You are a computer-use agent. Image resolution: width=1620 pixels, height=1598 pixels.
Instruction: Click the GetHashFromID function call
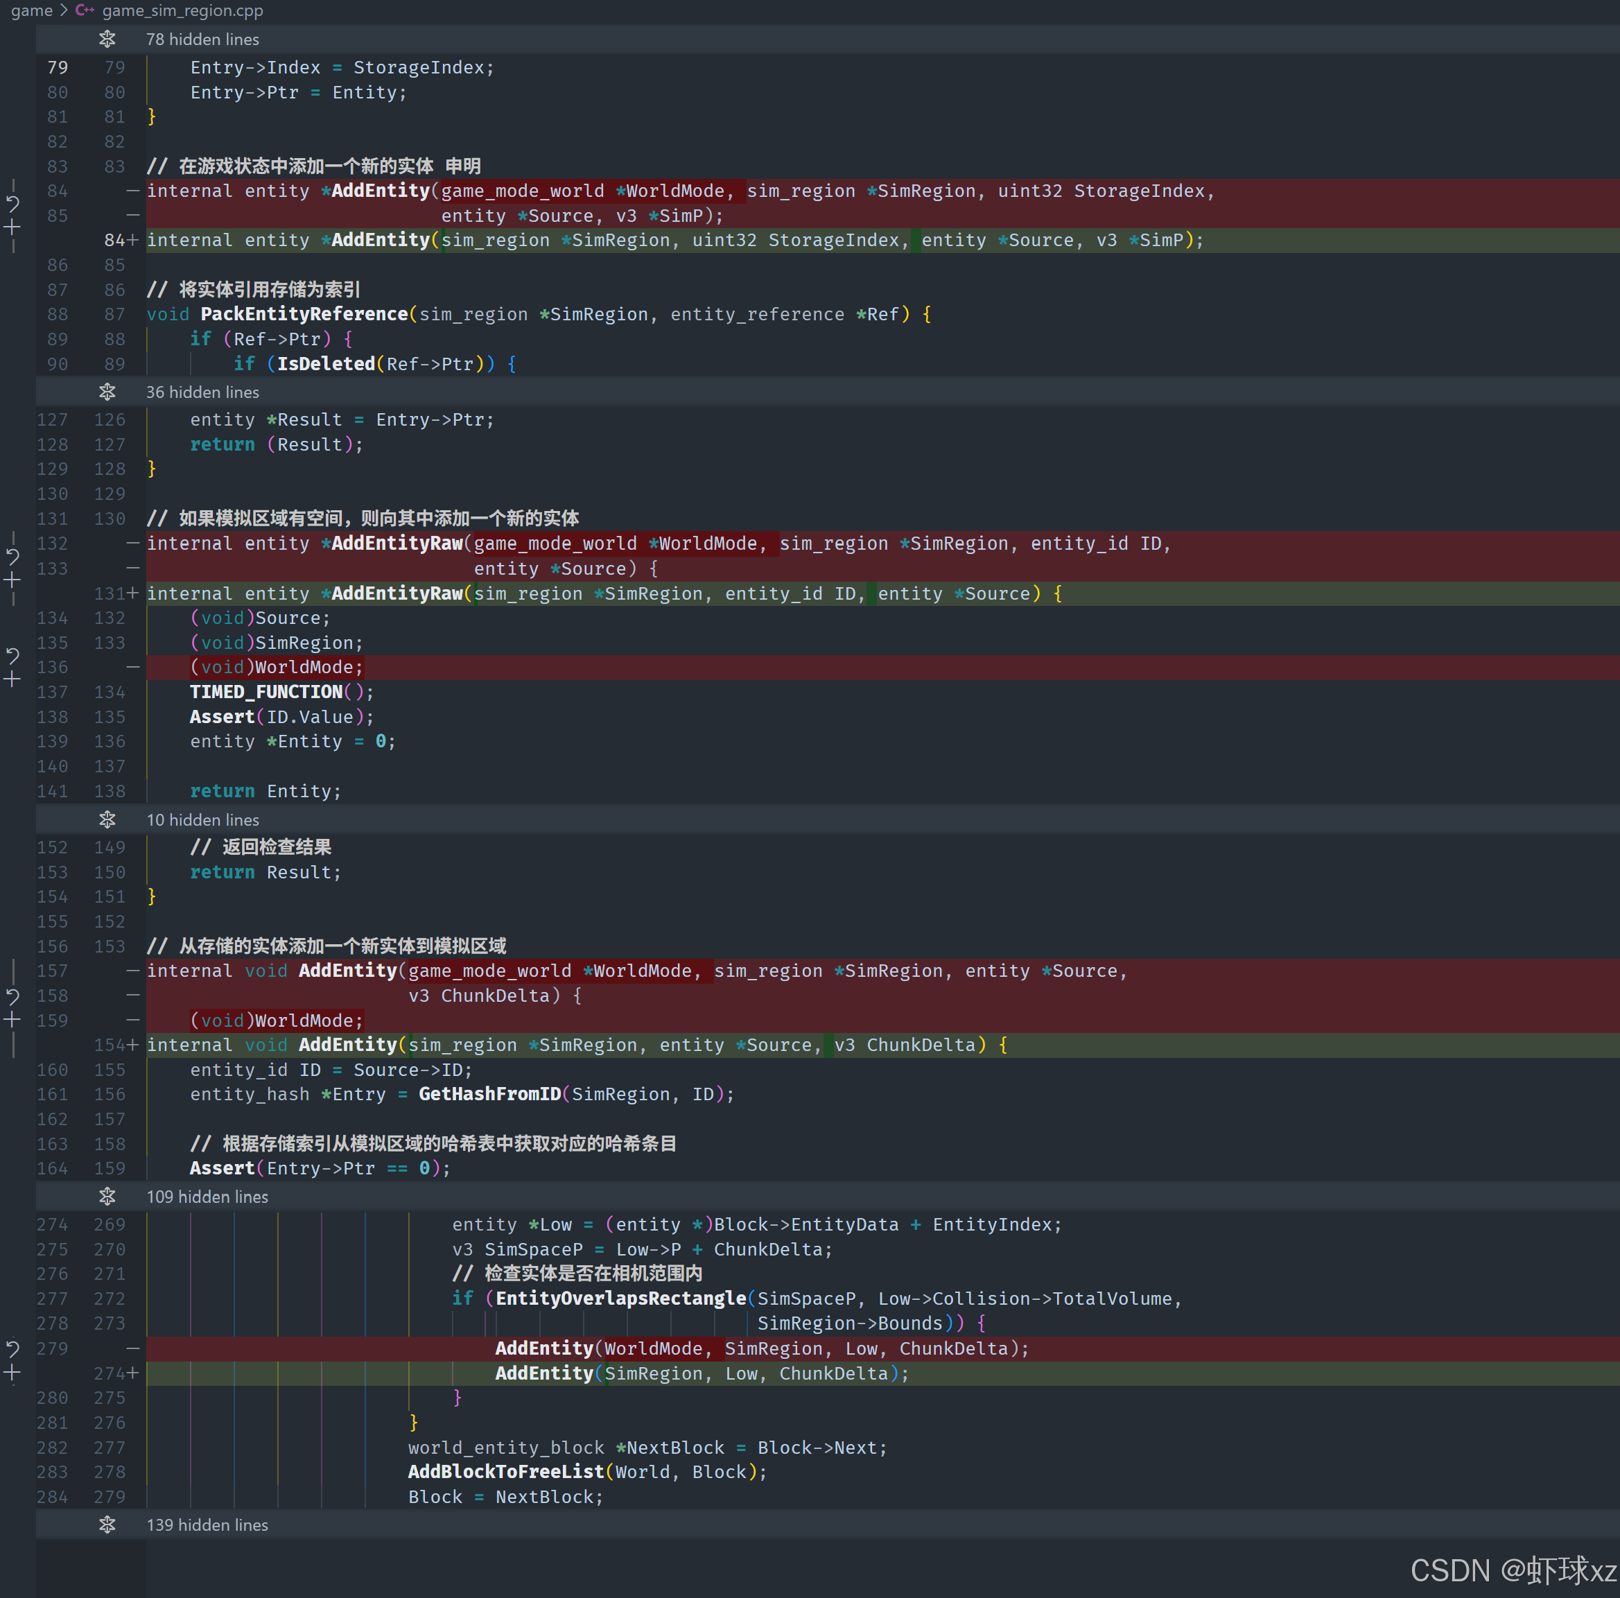(489, 1094)
